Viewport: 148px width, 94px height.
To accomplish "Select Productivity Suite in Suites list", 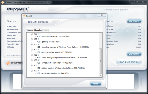I will [13, 44].
